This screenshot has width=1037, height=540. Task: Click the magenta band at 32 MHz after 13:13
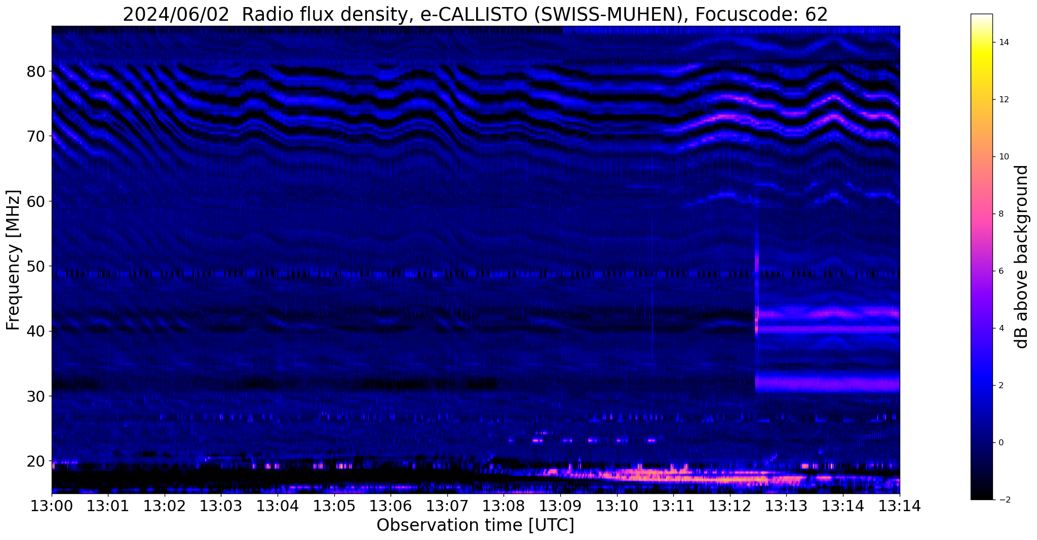pos(827,383)
